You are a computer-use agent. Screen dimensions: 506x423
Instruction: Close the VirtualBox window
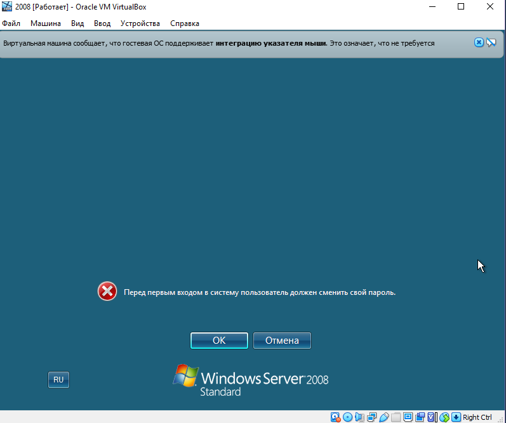pos(490,6)
